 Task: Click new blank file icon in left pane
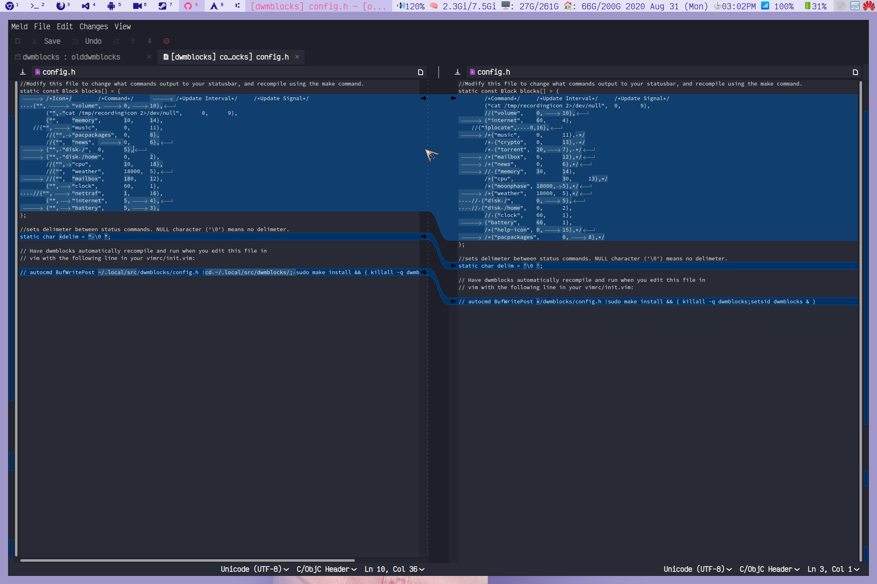pos(421,72)
